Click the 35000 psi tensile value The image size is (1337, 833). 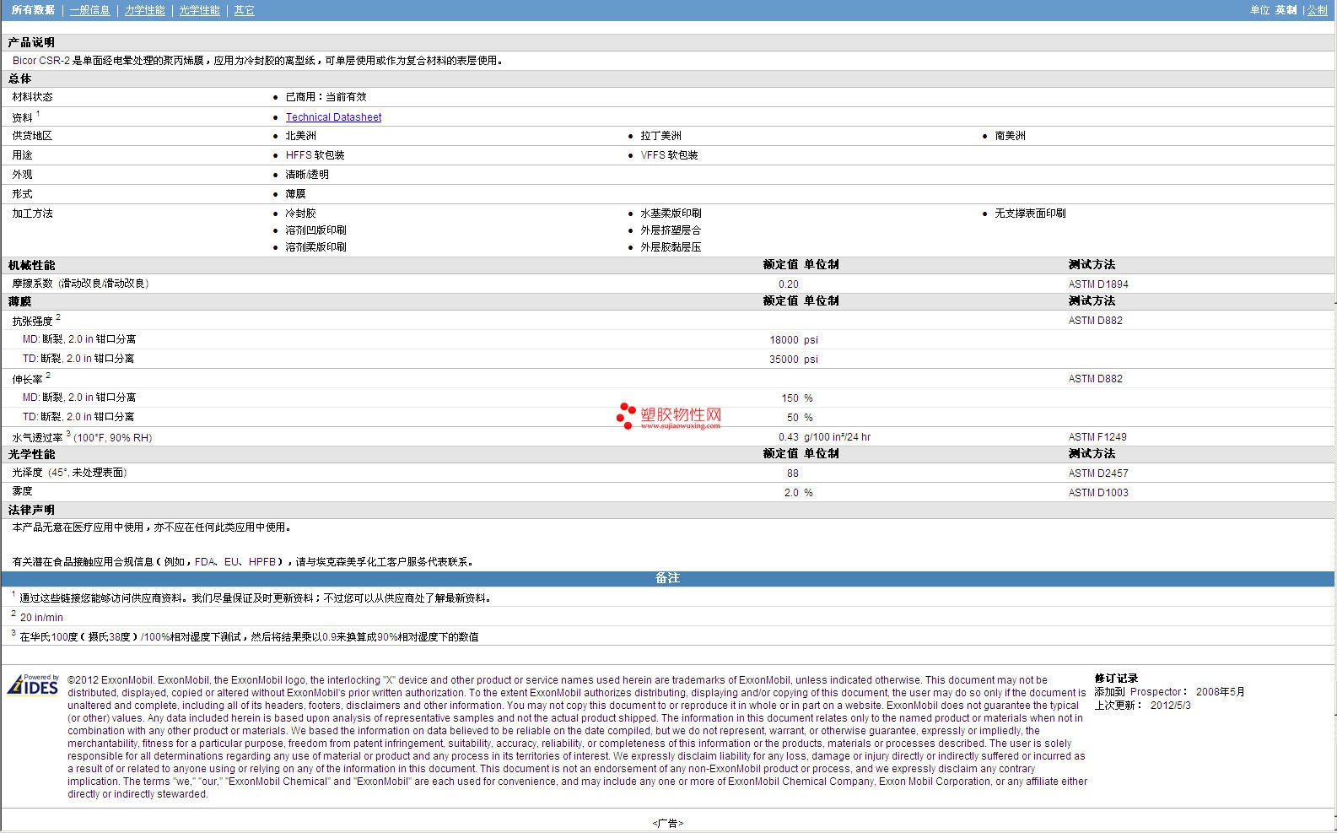793,360
